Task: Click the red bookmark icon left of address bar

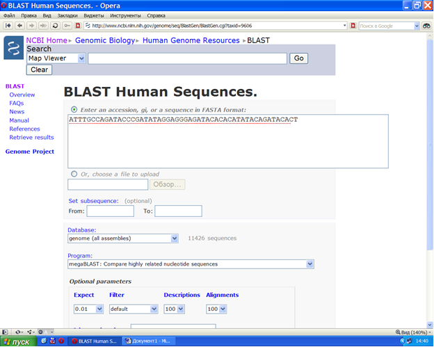Action: tap(78, 26)
